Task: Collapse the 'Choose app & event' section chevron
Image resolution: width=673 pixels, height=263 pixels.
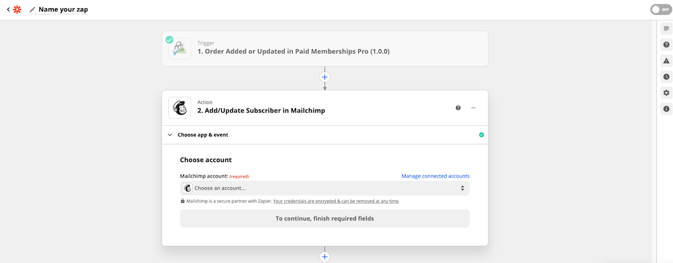Action: [x=170, y=135]
